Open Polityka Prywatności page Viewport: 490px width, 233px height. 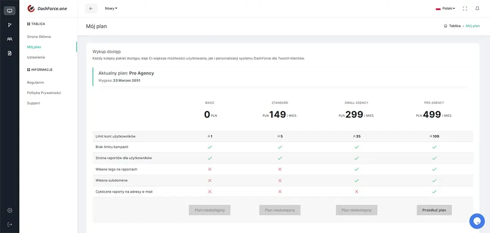pyautogui.click(x=44, y=92)
